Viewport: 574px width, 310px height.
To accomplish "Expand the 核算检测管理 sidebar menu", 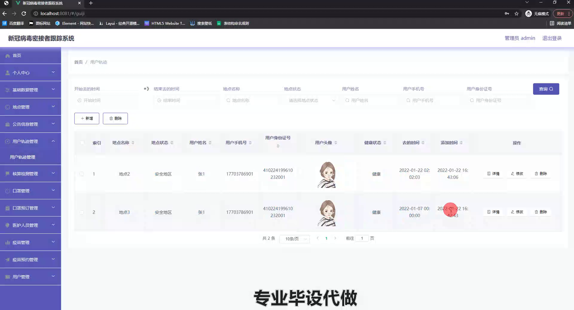I will [x=30, y=173].
